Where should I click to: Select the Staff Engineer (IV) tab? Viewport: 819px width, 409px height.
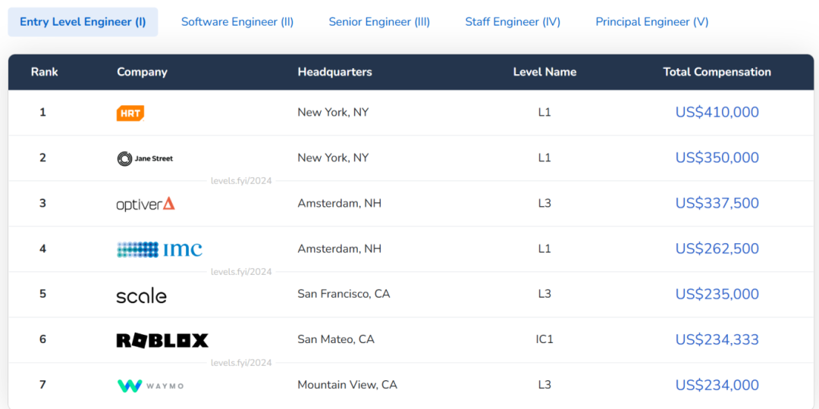click(x=513, y=22)
